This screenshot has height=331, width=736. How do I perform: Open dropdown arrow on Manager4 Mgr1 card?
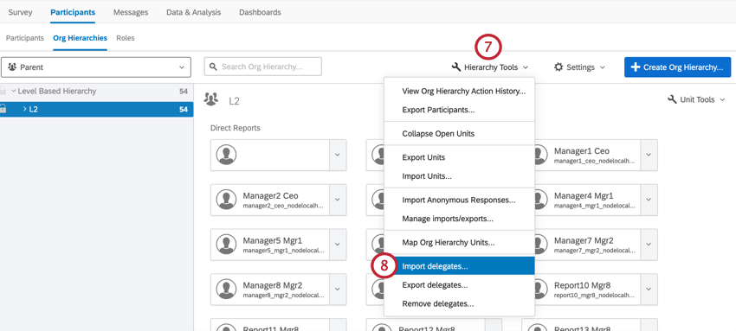click(x=649, y=200)
